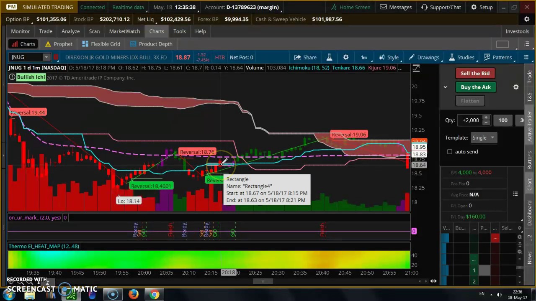Click the taskbar volume speaker icon
536x301 pixels.
click(499, 294)
